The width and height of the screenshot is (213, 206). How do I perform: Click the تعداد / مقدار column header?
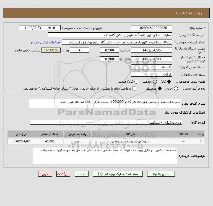(50, 134)
